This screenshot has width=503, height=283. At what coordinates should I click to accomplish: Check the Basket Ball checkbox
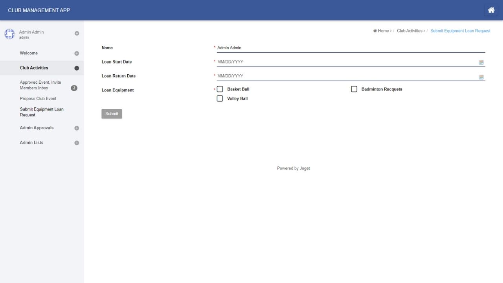pyautogui.click(x=220, y=89)
